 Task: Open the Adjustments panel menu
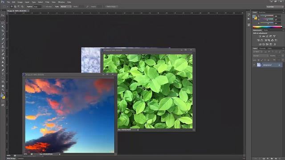283,30
